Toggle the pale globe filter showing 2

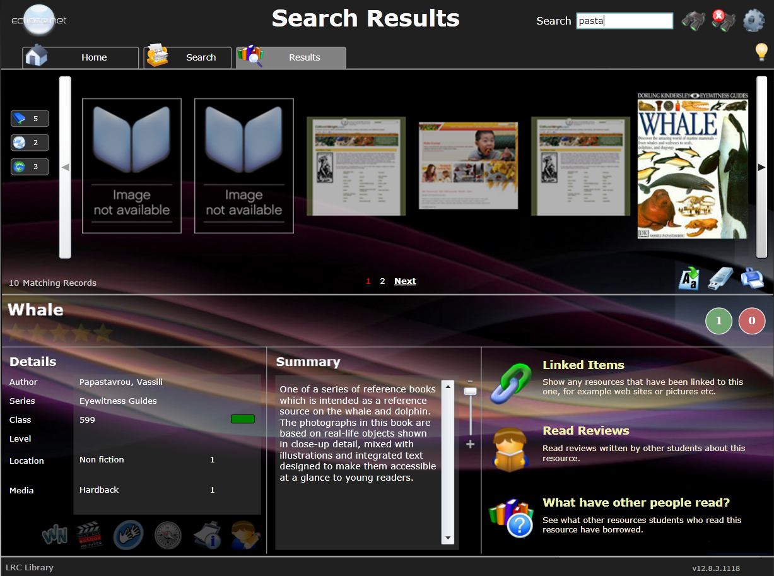click(x=30, y=143)
